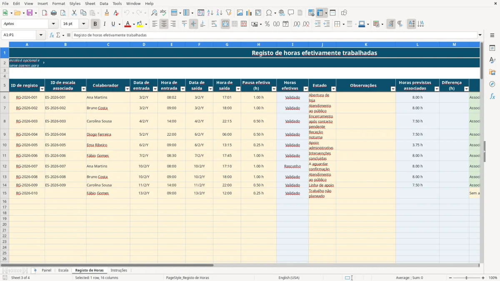Image resolution: width=500 pixels, height=281 pixels.
Task: Open font color dropdown arrow
Action: pos(134,24)
